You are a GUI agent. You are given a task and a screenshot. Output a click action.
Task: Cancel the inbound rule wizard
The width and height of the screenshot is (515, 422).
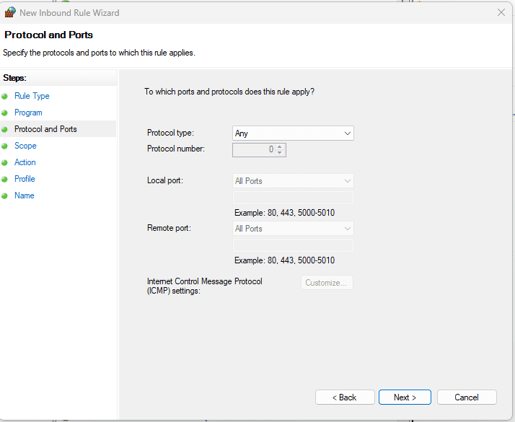click(467, 397)
